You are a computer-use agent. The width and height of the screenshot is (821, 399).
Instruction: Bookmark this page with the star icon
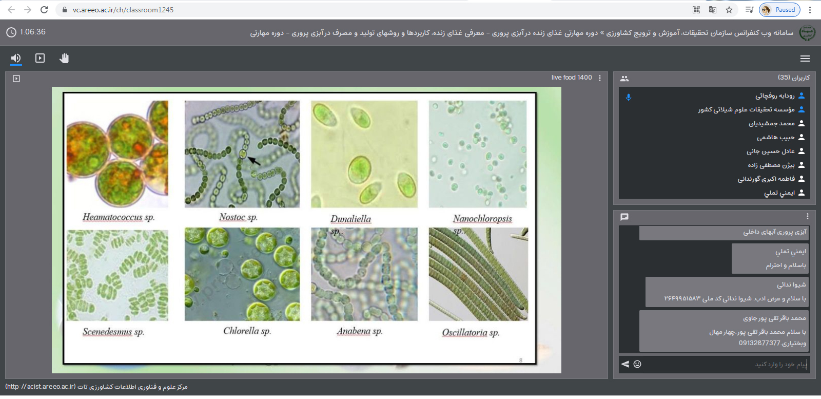tap(729, 10)
